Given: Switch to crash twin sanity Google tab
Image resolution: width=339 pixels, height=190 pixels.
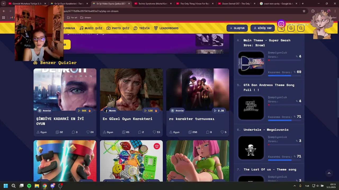Looking at the screenshot, I should click(x=279, y=4).
